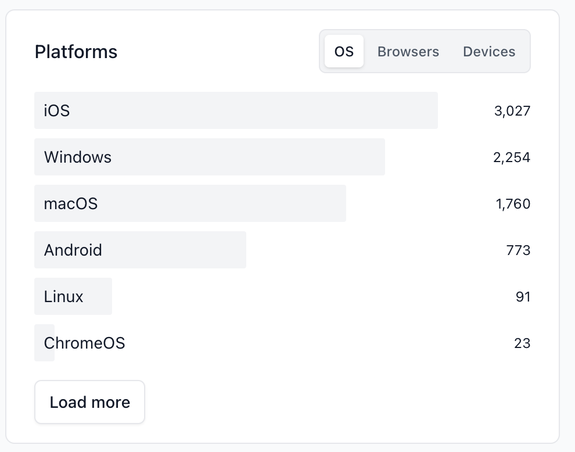The width and height of the screenshot is (575, 452).
Task: Click the Load more button
Action: pos(89,402)
